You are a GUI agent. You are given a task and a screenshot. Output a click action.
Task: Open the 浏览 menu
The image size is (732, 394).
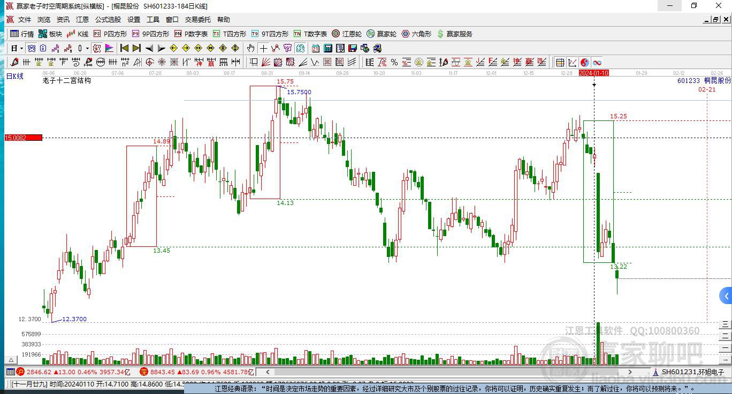pos(44,20)
